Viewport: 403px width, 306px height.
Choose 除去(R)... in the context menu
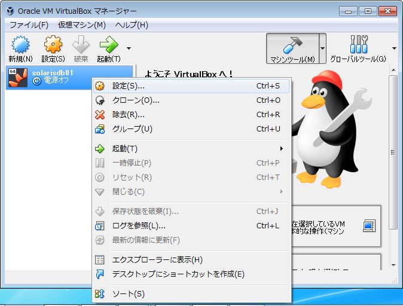coord(191,115)
